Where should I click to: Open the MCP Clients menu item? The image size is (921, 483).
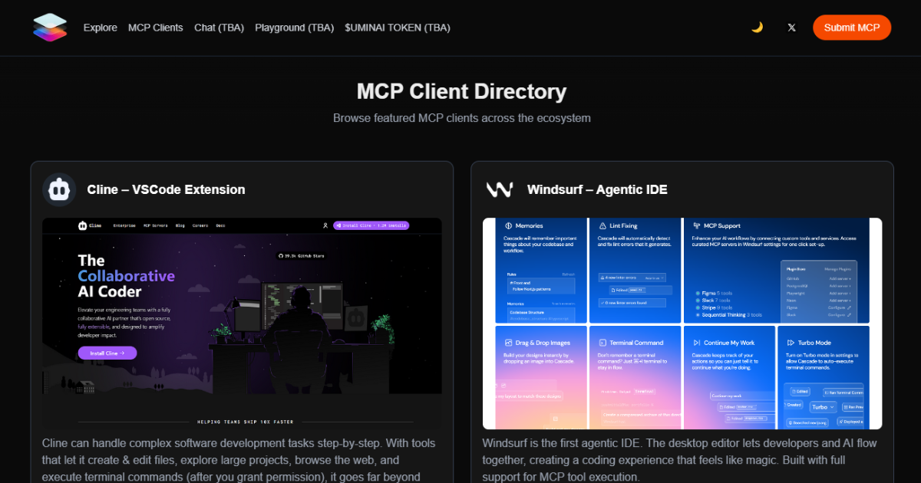[x=155, y=28]
